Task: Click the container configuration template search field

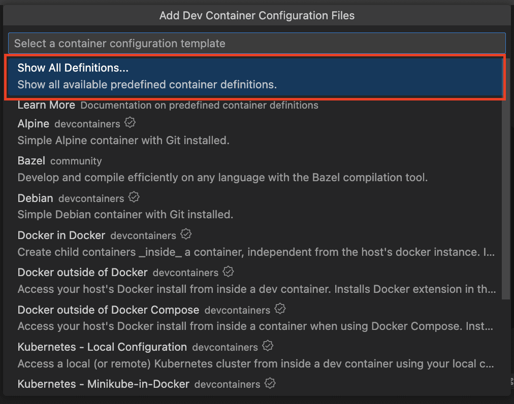Action: point(256,43)
